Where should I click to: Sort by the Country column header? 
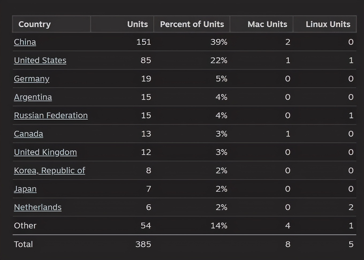coord(35,24)
